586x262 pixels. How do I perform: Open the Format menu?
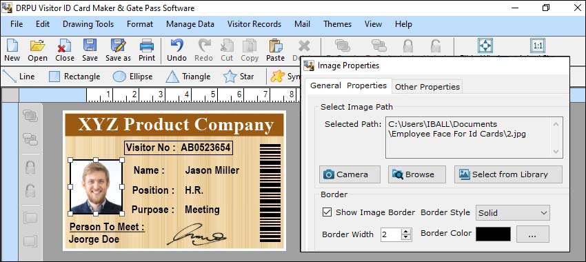140,24
